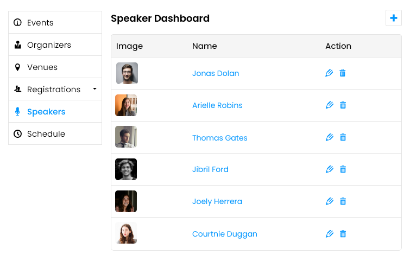Open Arielle Robins name link
The image size is (410, 274).
[217, 105]
